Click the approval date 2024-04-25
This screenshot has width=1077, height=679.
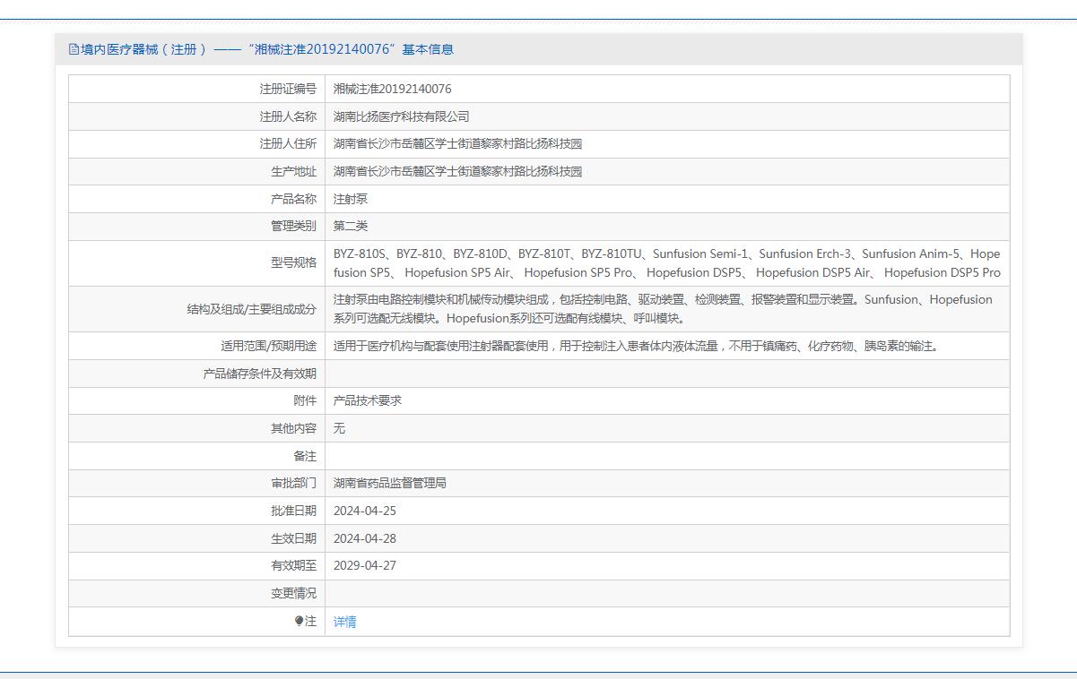coord(364,511)
